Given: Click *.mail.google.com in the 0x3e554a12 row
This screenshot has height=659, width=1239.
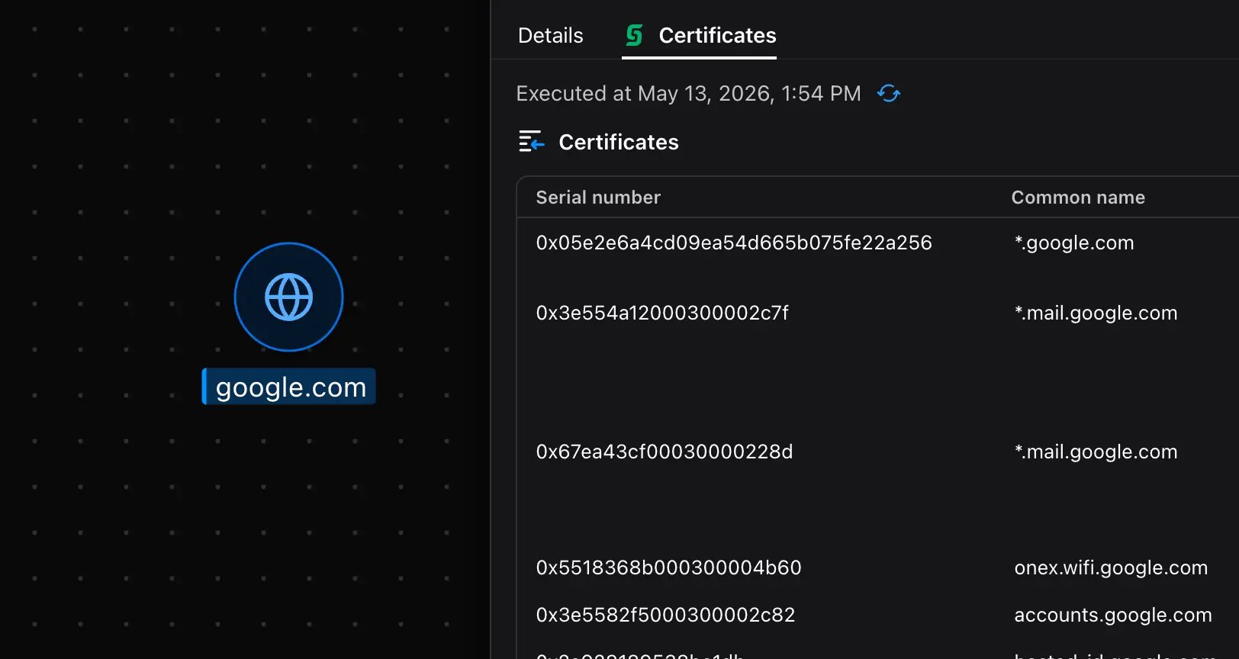Looking at the screenshot, I should click(1096, 313).
